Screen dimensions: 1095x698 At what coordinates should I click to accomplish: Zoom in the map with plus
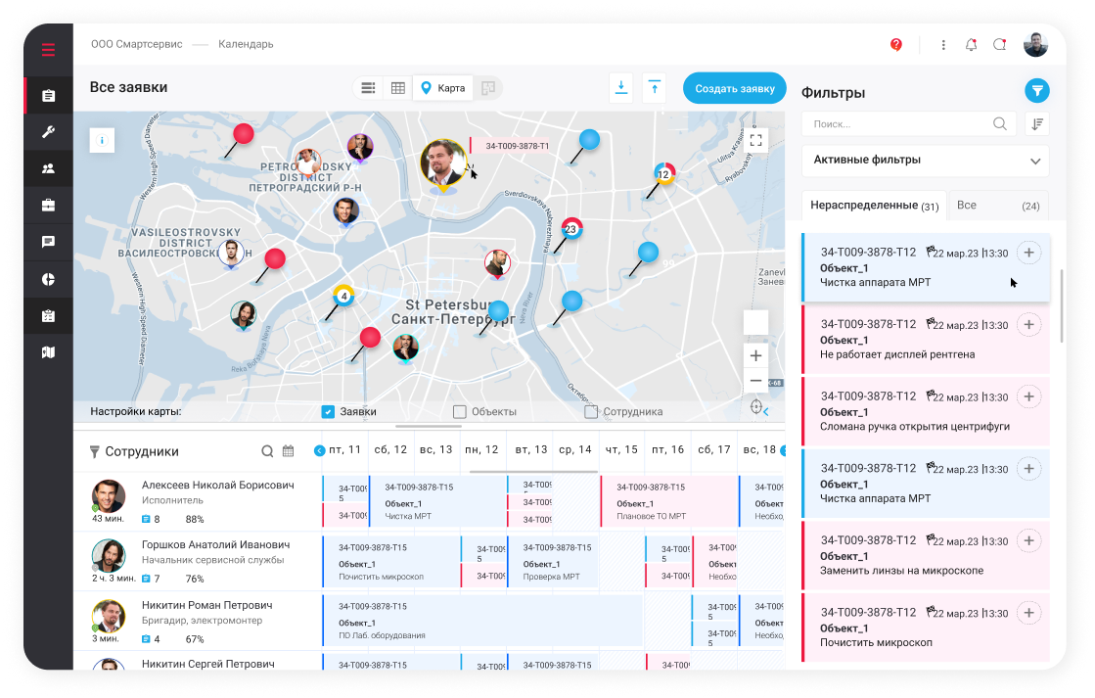[x=755, y=355]
